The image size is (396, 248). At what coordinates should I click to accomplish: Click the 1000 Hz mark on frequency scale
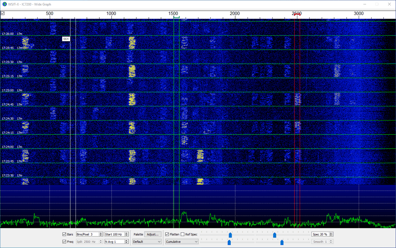(x=112, y=14)
